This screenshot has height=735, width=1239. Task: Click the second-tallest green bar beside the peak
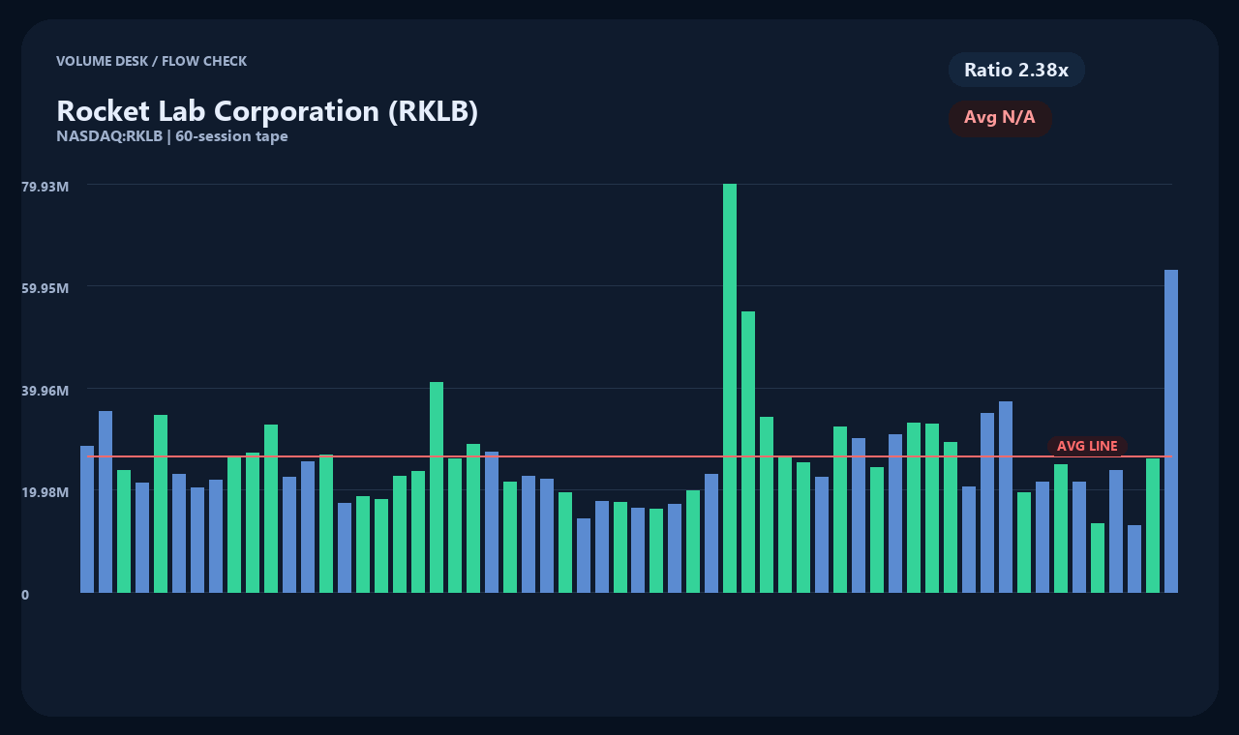coord(748,452)
